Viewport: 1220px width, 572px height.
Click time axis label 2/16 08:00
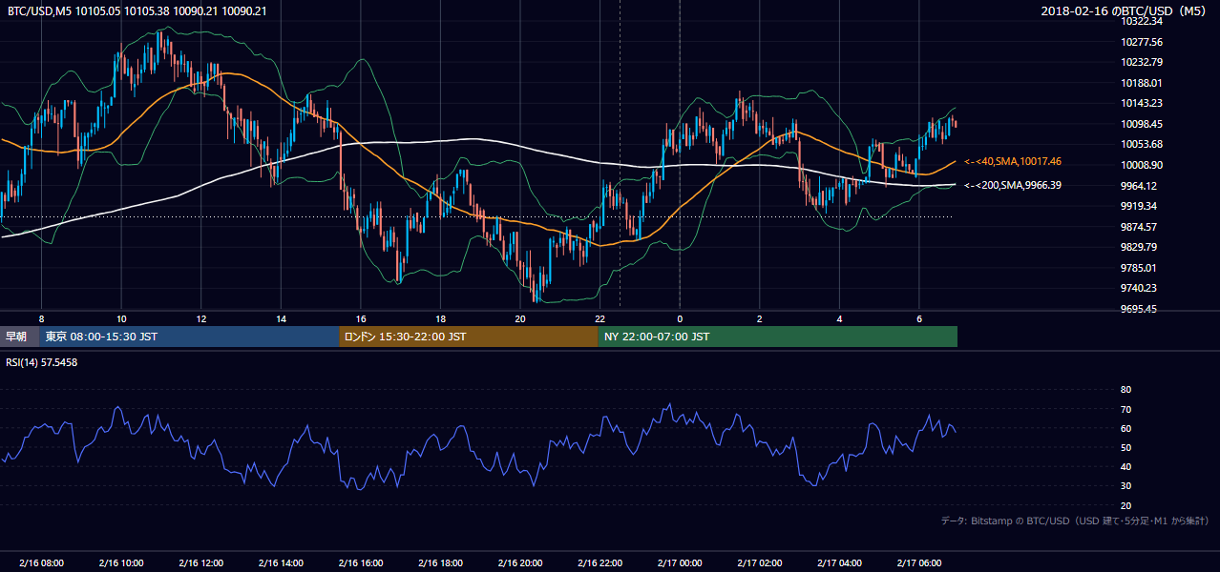(40, 563)
